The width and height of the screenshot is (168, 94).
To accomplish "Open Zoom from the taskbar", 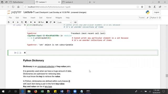I will pos(75,91).
